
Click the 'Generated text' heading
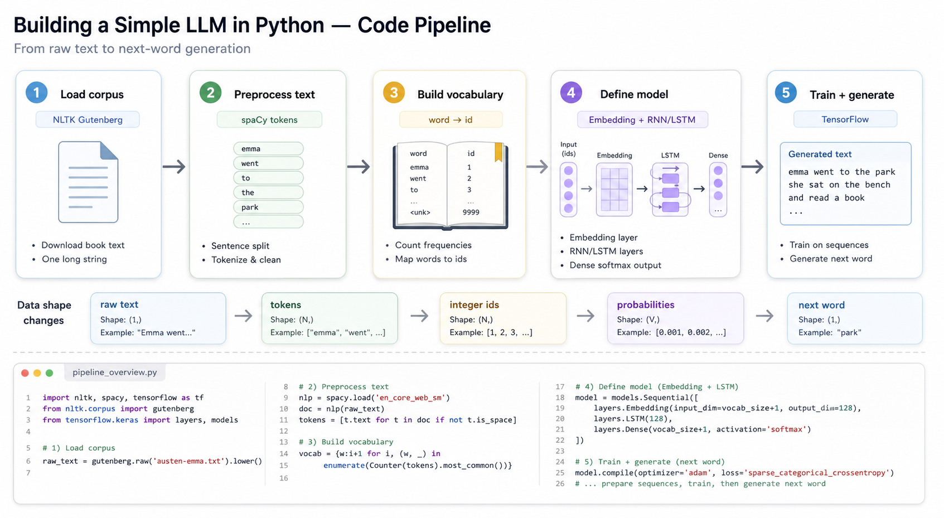[x=820, y=154]
